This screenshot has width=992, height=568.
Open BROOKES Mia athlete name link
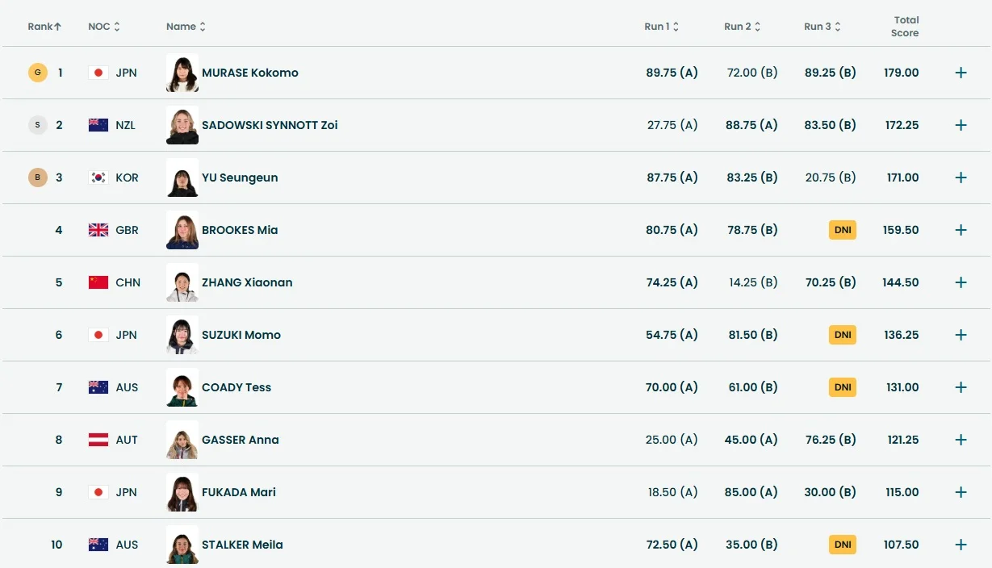[240, 230]
